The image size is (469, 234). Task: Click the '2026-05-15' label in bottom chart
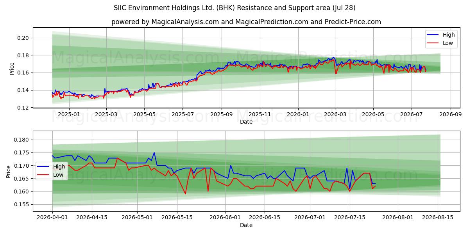coord(177,218)
